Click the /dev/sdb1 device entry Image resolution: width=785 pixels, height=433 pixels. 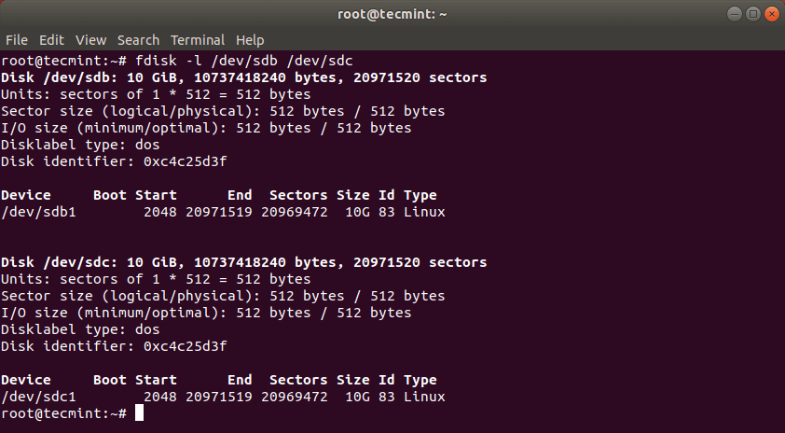coord(38,212)
